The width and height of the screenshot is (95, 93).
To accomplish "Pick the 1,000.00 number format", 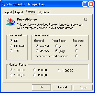I will pos(17,70).
